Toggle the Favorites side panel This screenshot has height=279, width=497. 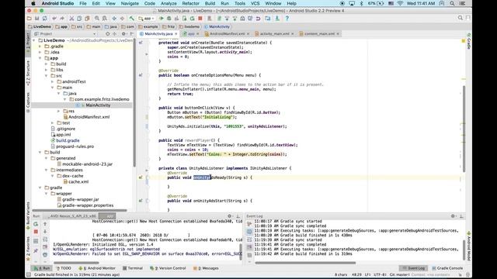coord(28,248)
